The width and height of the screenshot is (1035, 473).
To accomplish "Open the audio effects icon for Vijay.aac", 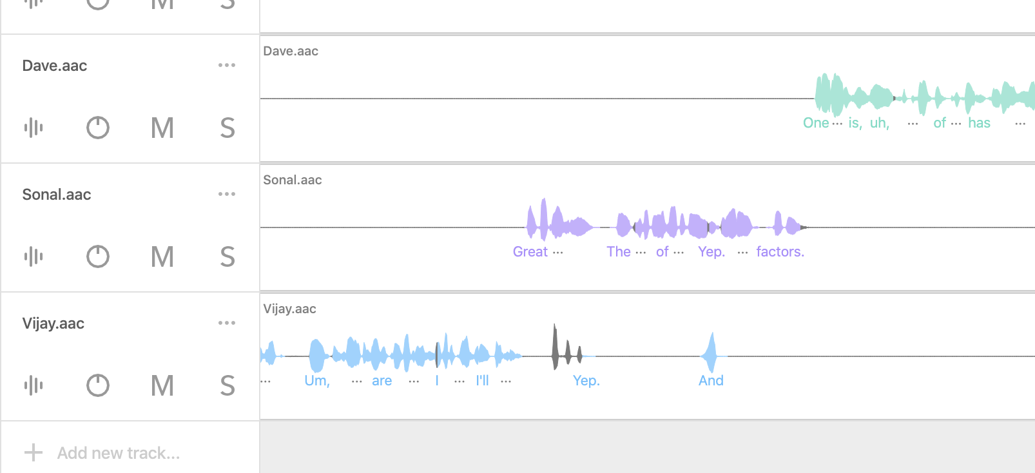I will (x=34, y=385).
